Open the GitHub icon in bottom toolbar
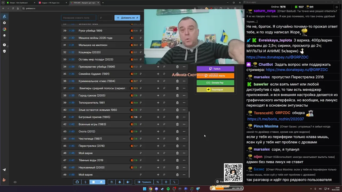The width and height of the screenshot is (342, 192). tap(77, 182)
